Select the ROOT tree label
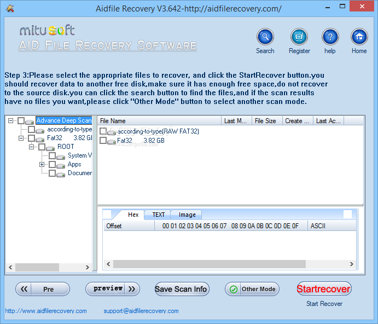 [x=66, y=147]
